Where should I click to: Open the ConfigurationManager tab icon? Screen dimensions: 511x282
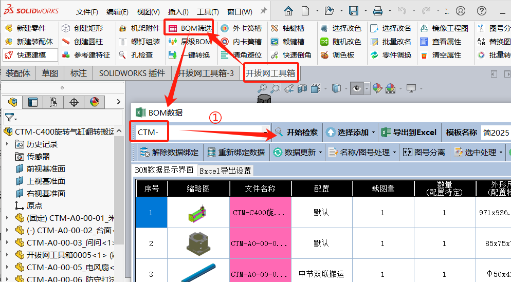pyautogui.click(x=53, y=102)
